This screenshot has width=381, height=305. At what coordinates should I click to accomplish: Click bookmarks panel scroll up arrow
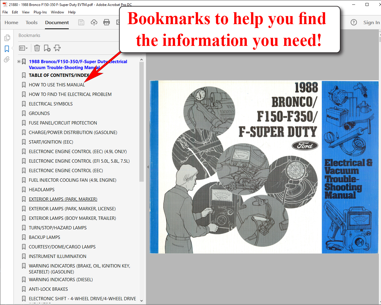tap(141, 60)
